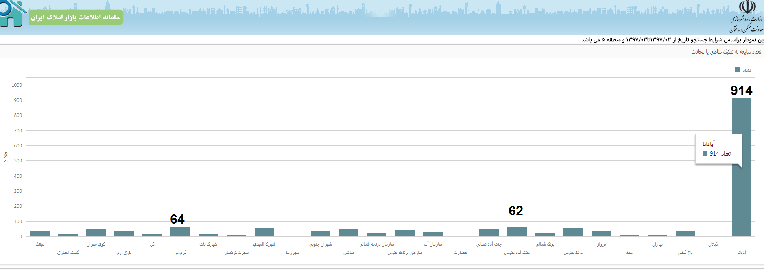Click the house logo icon
This screenshot has height=270, width=764.
click(12, 14)
